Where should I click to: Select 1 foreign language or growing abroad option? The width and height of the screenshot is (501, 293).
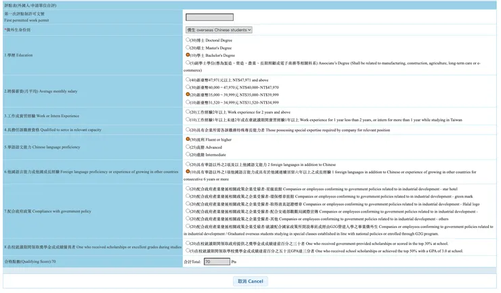(188, 172)
